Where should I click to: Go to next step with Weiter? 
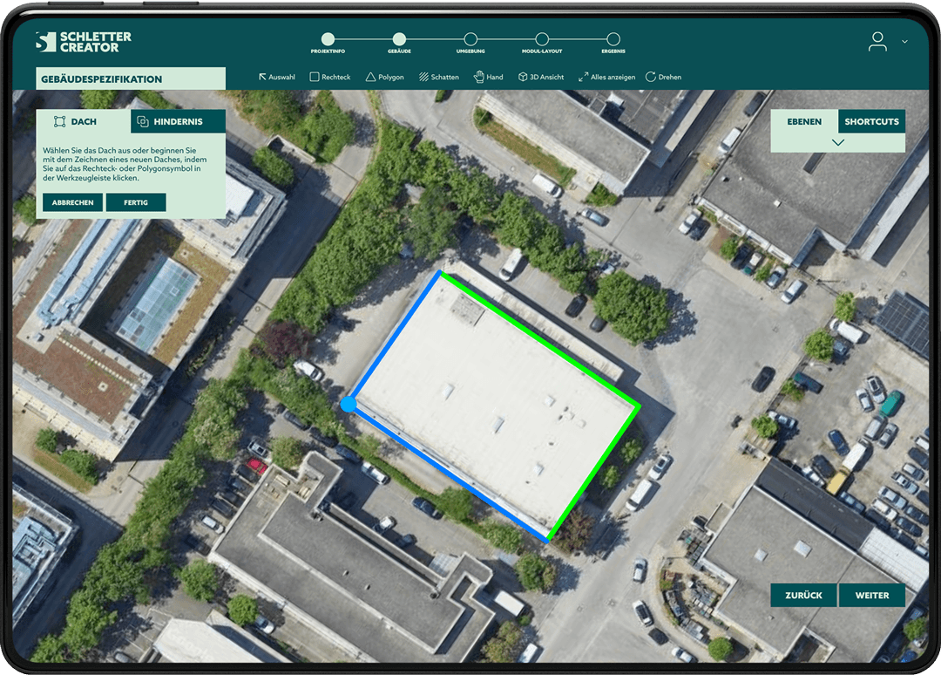click(872, 596)
